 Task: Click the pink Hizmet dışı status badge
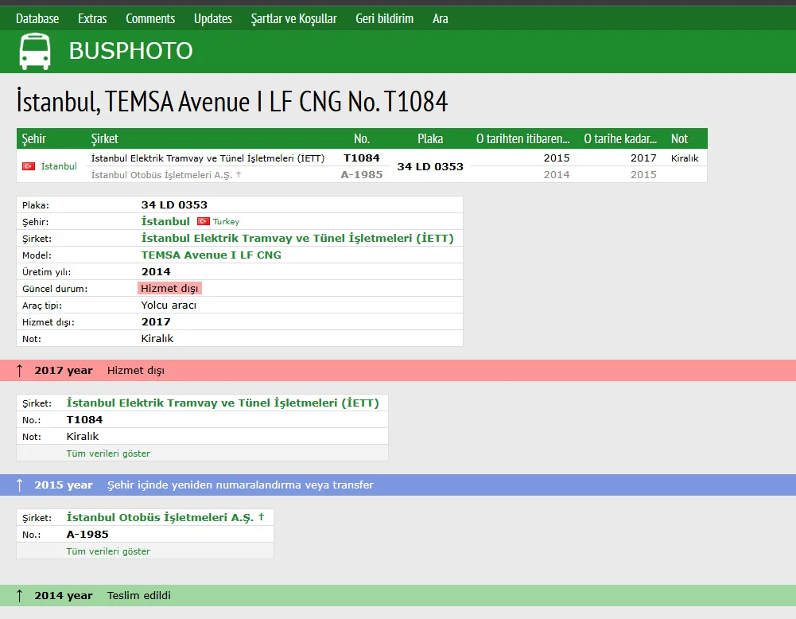(169, 288)
